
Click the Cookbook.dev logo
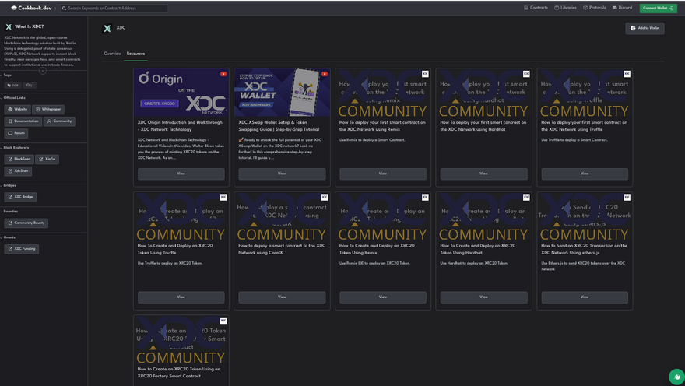click(x=30, y=8)
